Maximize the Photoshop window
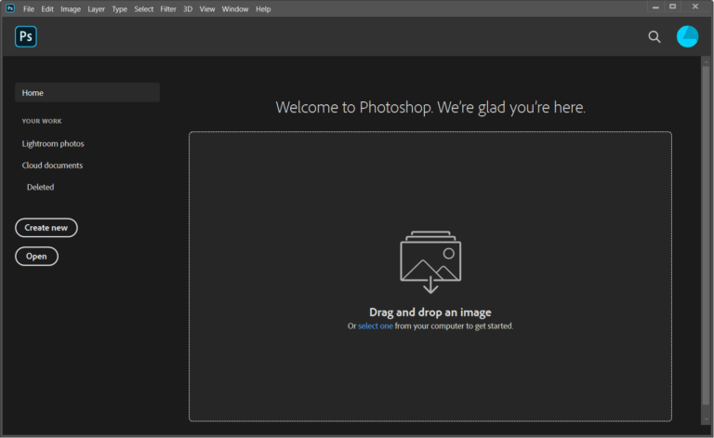Screen dimensions: 714x438 672,7
